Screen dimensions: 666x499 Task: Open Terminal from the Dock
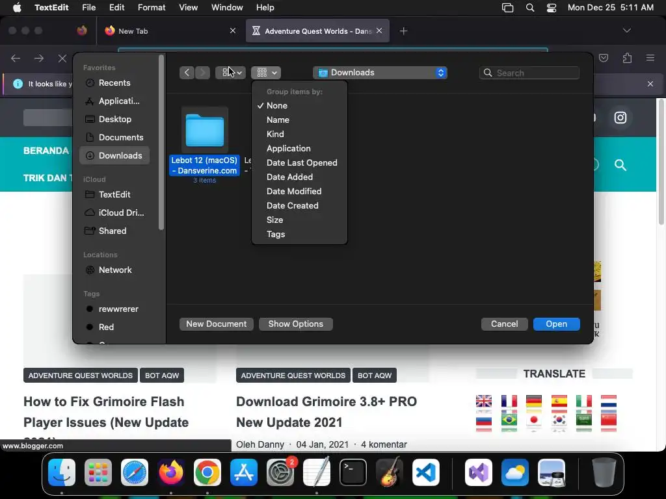353,472
